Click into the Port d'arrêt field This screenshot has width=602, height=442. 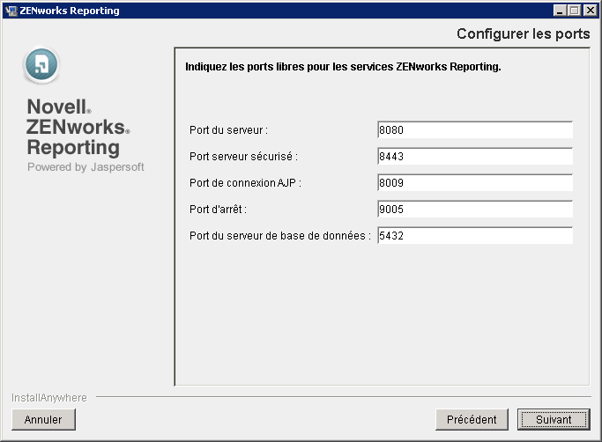pos(475,209)
